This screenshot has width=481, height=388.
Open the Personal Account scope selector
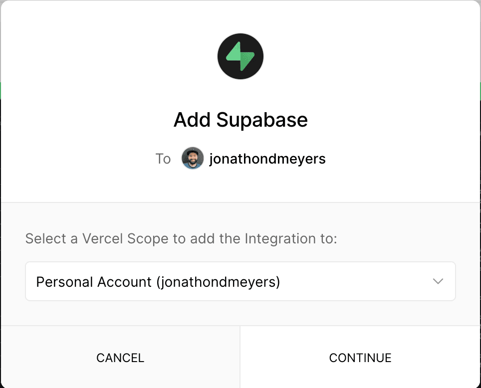coord(240,281)
